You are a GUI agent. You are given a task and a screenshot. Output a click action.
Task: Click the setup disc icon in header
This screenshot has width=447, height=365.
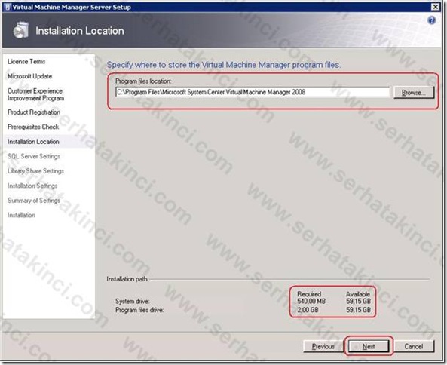pyautogui.click(x=21, y=30)
